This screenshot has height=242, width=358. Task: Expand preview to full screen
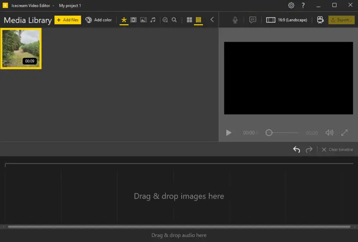tap(345, 133)
